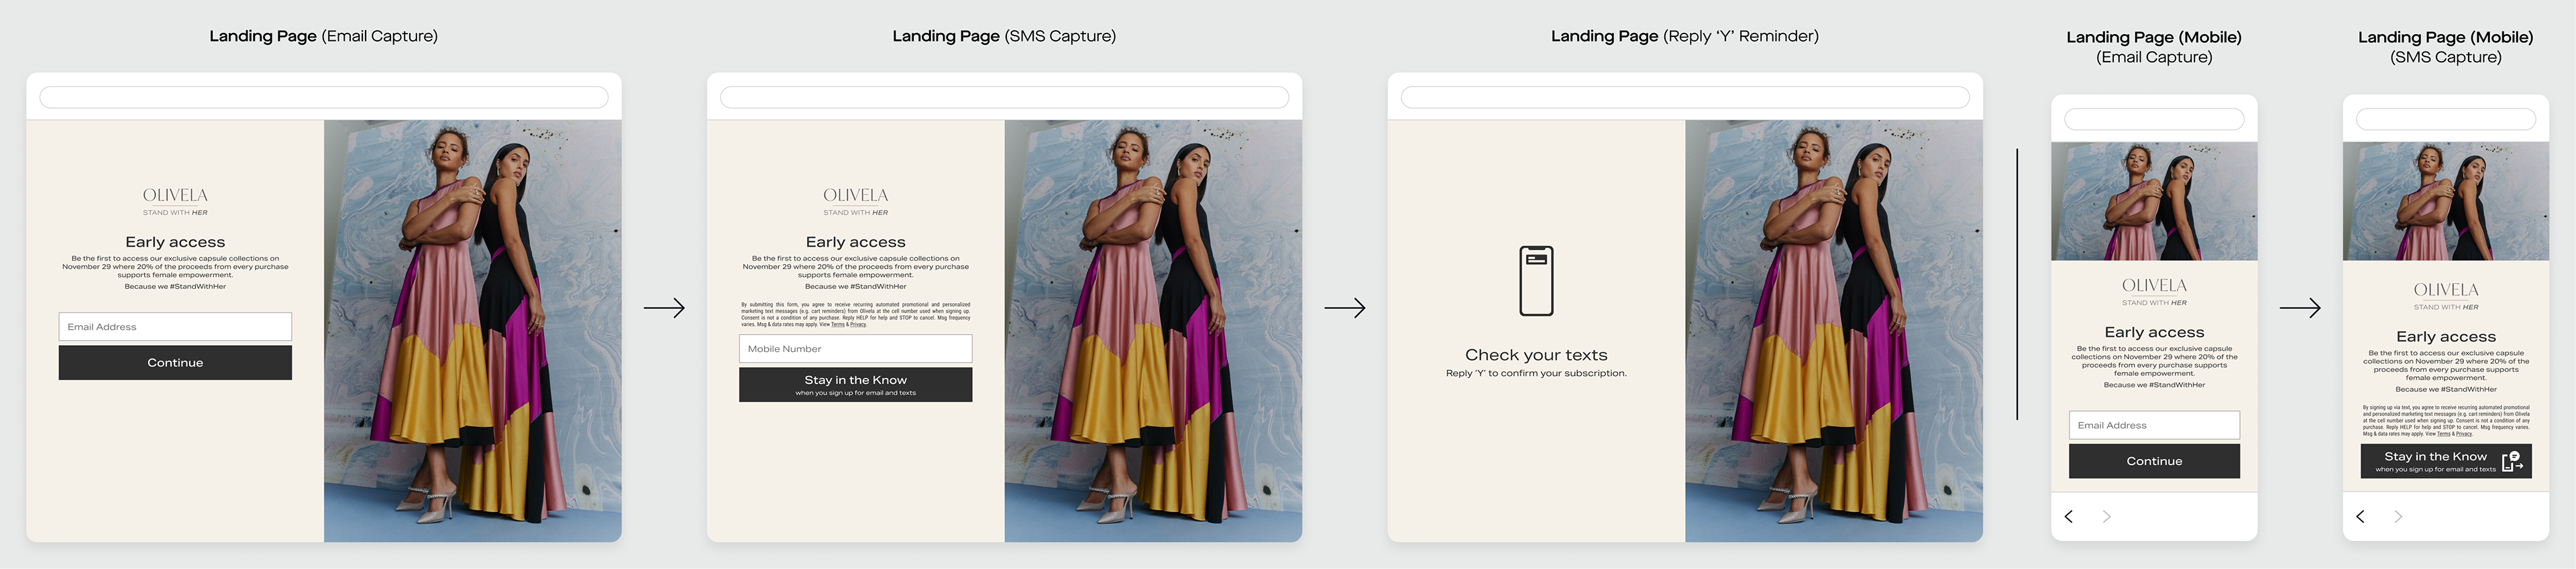Click the phone icon above Check your texts
This screenshot has height=569, width=2576.
coord(1536,281)
